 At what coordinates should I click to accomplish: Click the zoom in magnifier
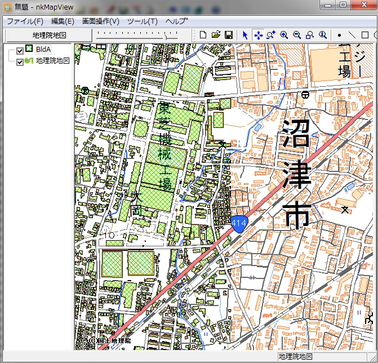[284, 35]
